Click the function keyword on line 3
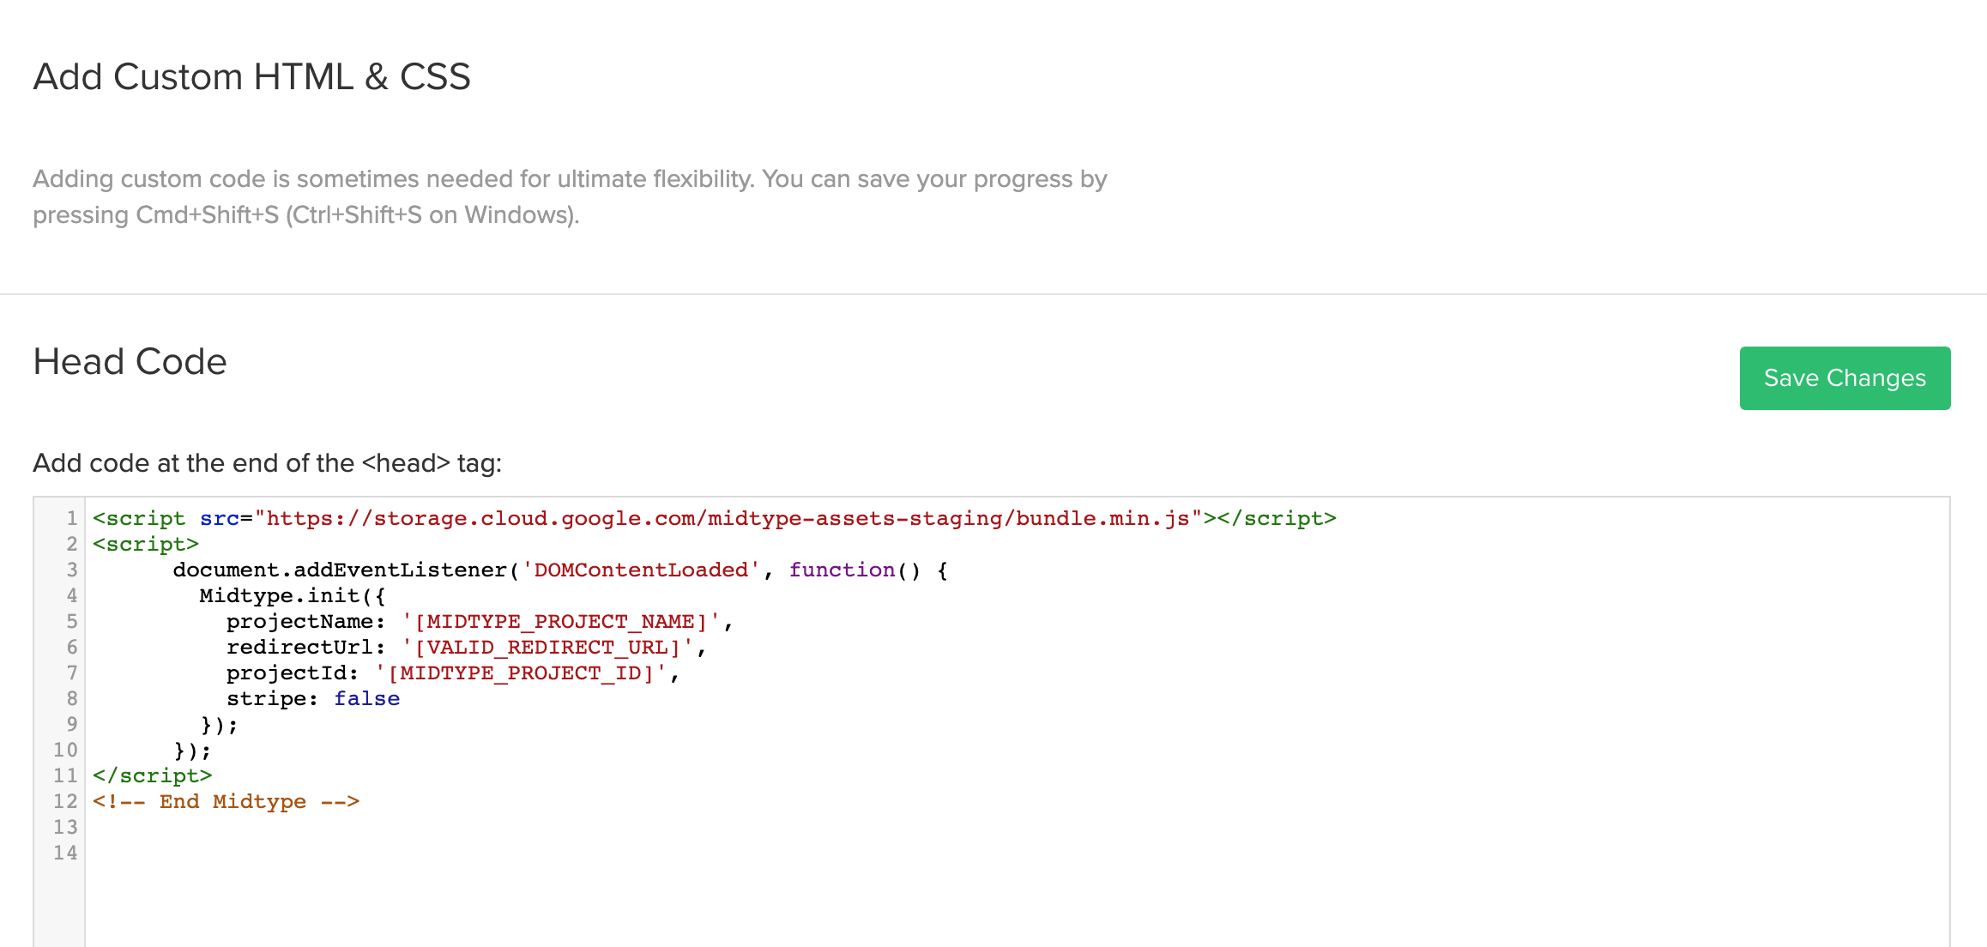The image size is (1987, 947). click(x=841, y=570)
